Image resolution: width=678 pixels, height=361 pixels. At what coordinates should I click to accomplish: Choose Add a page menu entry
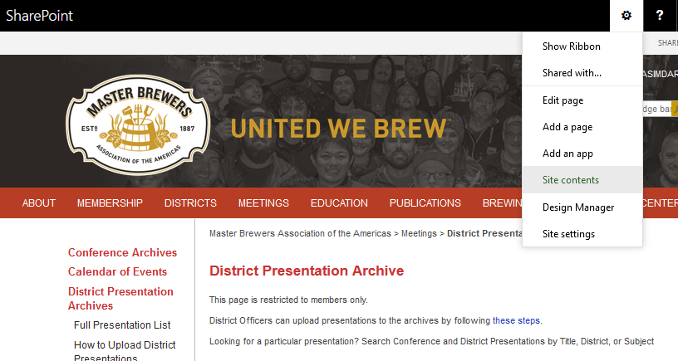click(582, 127)
